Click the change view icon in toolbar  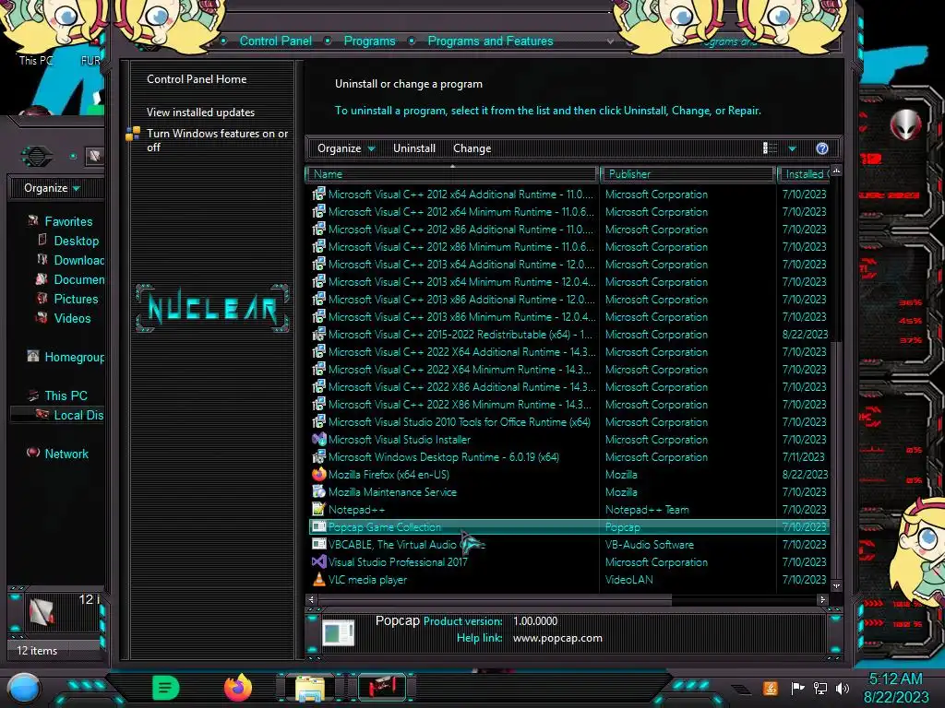(770, 148)
